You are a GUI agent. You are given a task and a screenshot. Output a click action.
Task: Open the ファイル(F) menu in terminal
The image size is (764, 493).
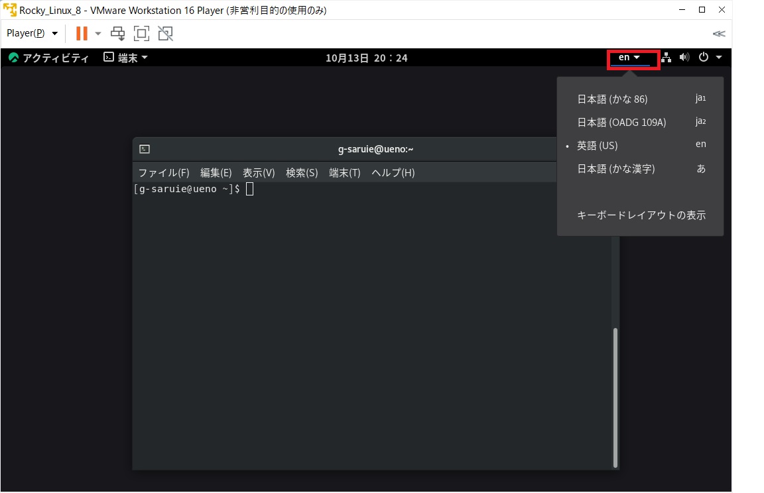[162, 172]
